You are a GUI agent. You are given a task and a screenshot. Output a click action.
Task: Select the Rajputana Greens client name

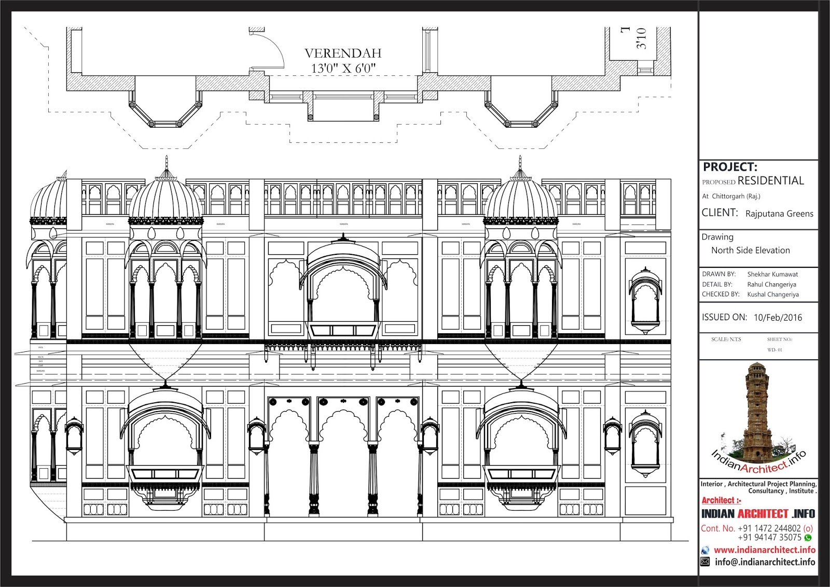coord(779,214)
